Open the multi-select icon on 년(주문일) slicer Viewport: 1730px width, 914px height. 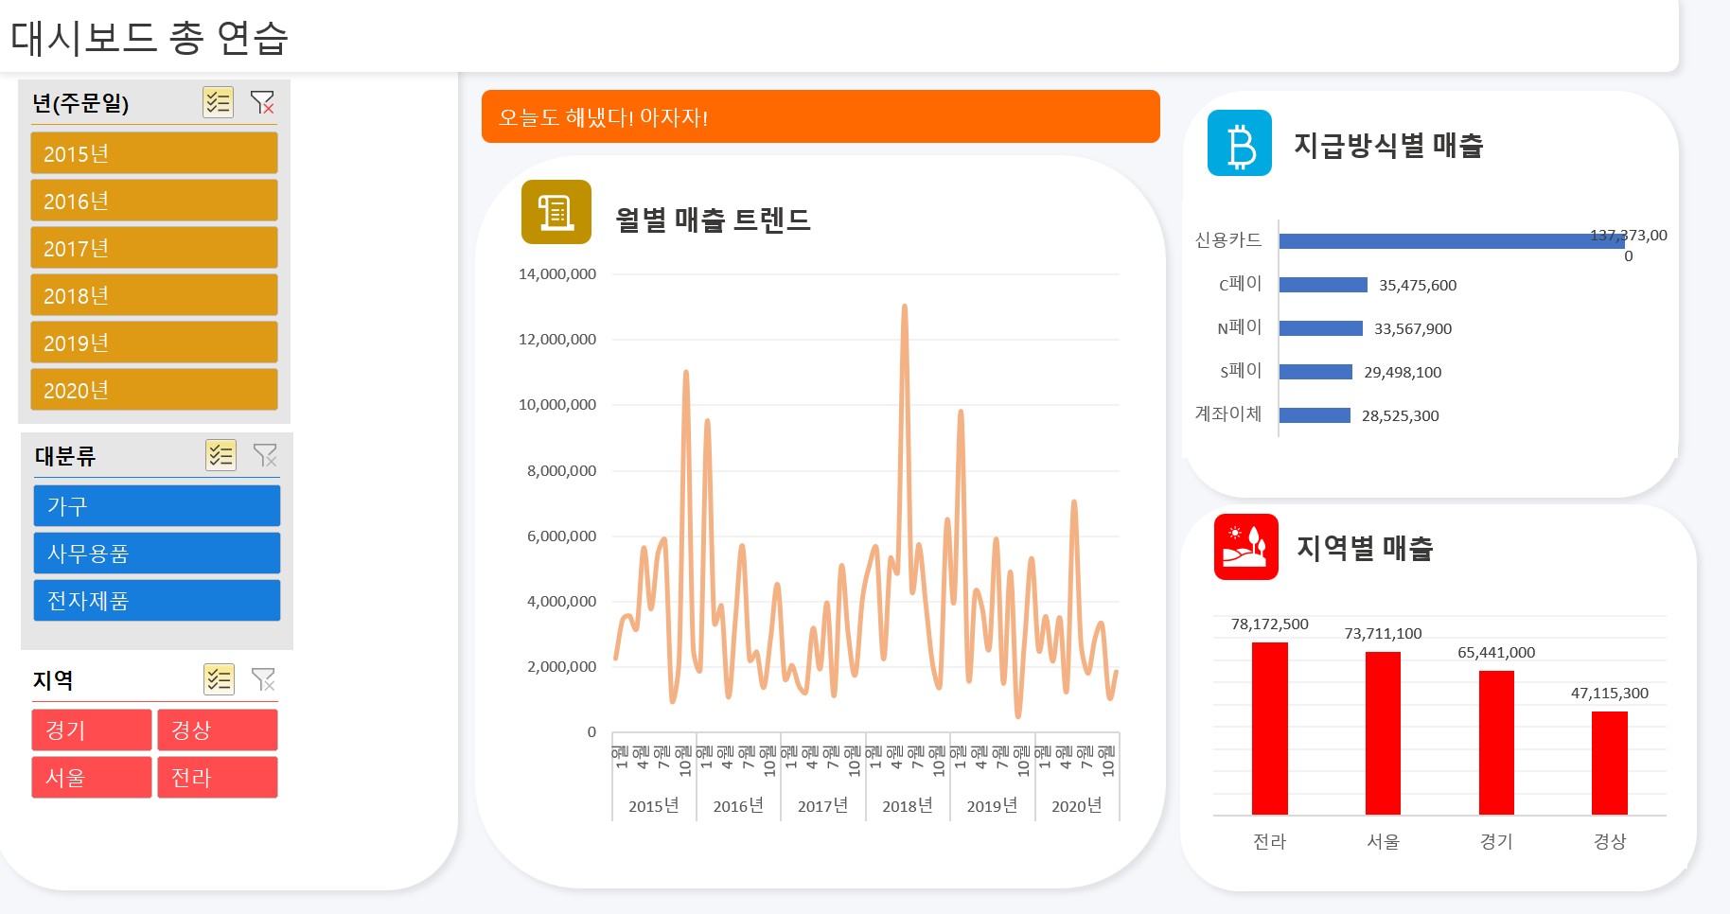click(x=218, y=104)
